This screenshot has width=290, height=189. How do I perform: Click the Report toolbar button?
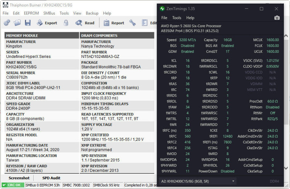114,23
